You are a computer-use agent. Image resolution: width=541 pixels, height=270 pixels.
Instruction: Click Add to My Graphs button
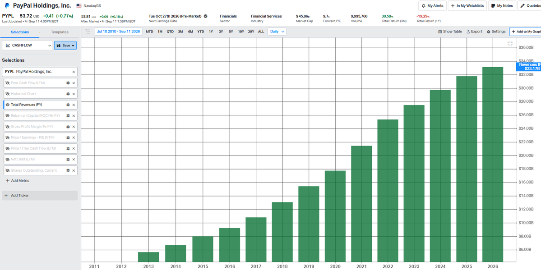click(525, 32)
